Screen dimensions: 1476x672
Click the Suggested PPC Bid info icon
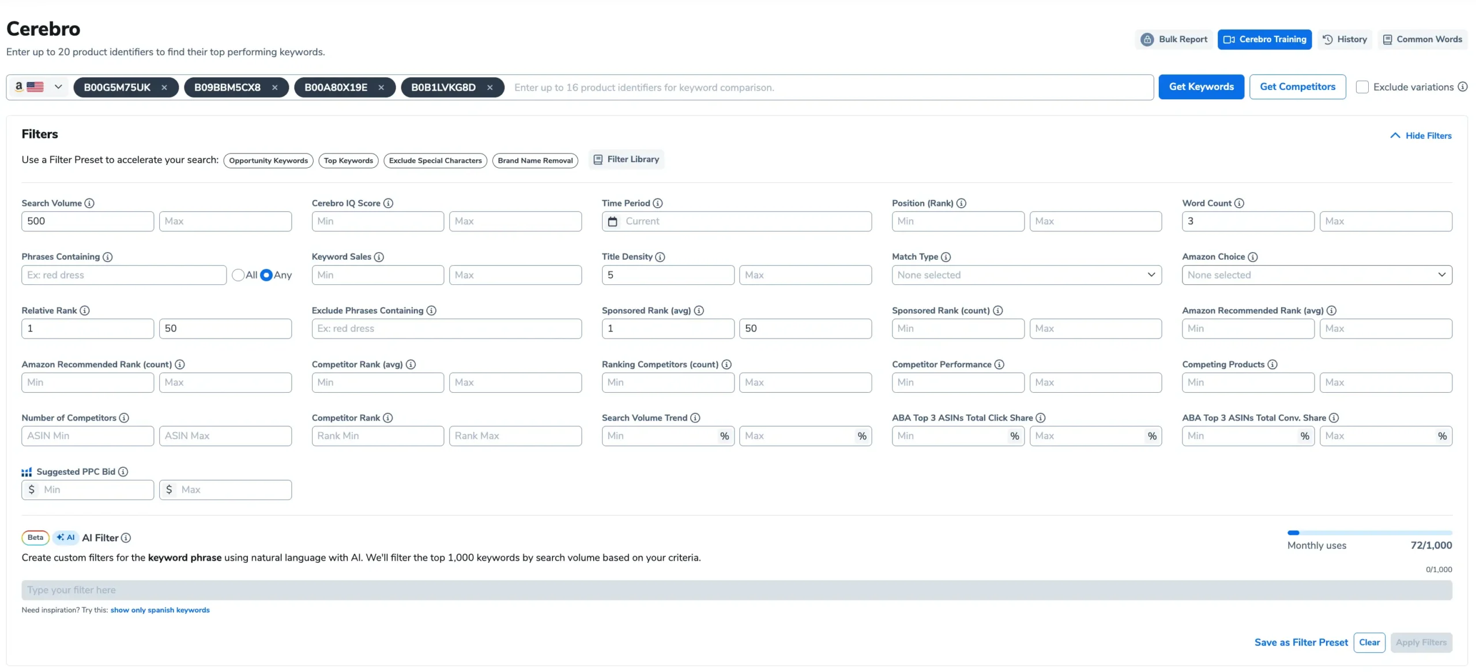123,472
